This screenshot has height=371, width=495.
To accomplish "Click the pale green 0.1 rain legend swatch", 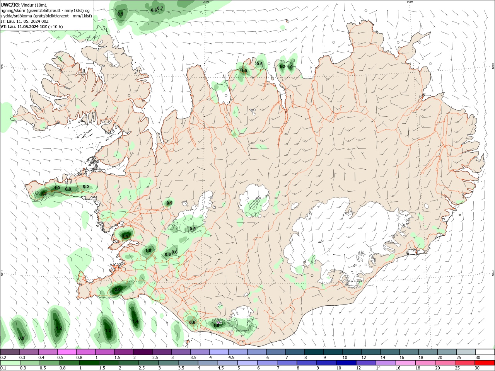I will tap(10, 363).
